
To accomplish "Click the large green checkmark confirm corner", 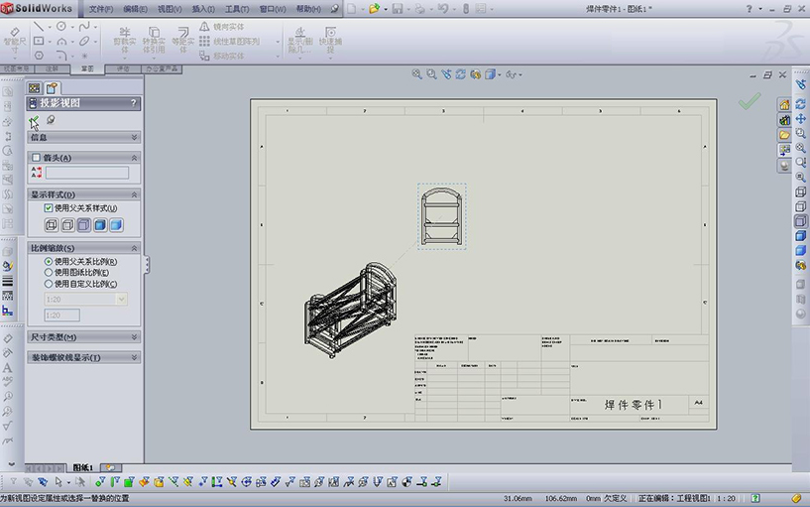I will tap(750, 101).
